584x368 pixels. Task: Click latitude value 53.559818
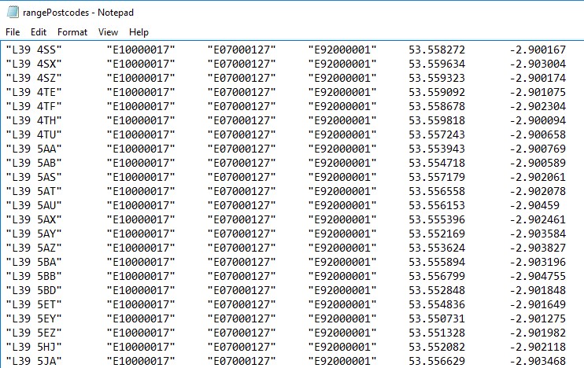(x=437, y=120)
